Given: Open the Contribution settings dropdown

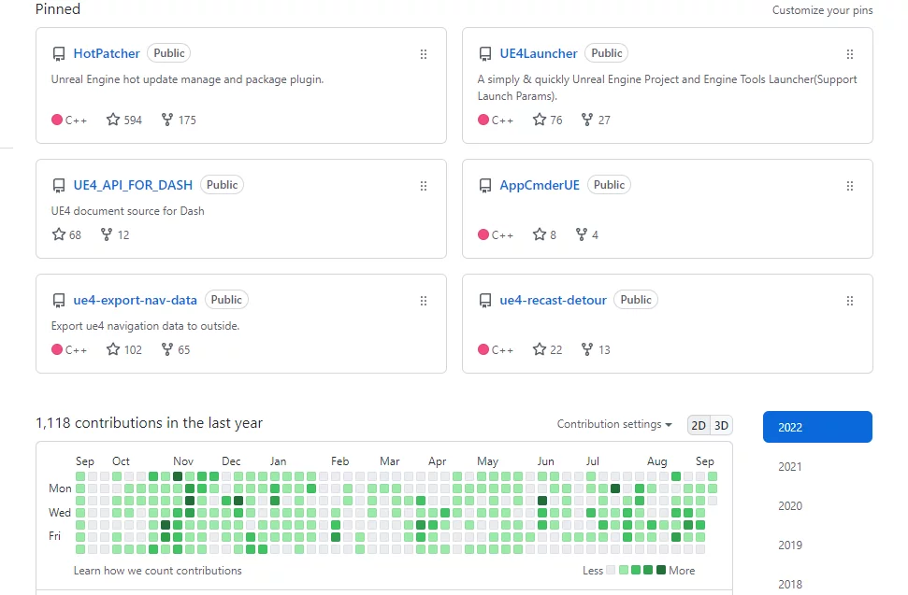Looking at the screenshot, I should point(614,424).
